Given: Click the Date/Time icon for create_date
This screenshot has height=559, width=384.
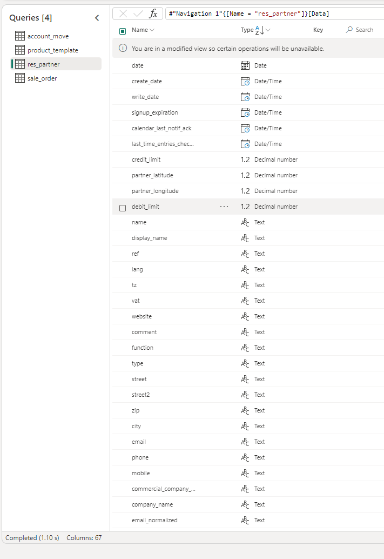Looking at the screenshot, I should pos(245,81).
